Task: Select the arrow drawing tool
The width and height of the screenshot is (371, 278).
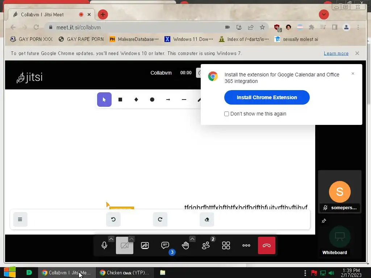Action: [x=168, y=100]
